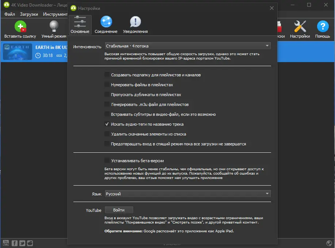335x248 pixels.
Task: Activate Умный режим smart mode
Action: (53, 27)
